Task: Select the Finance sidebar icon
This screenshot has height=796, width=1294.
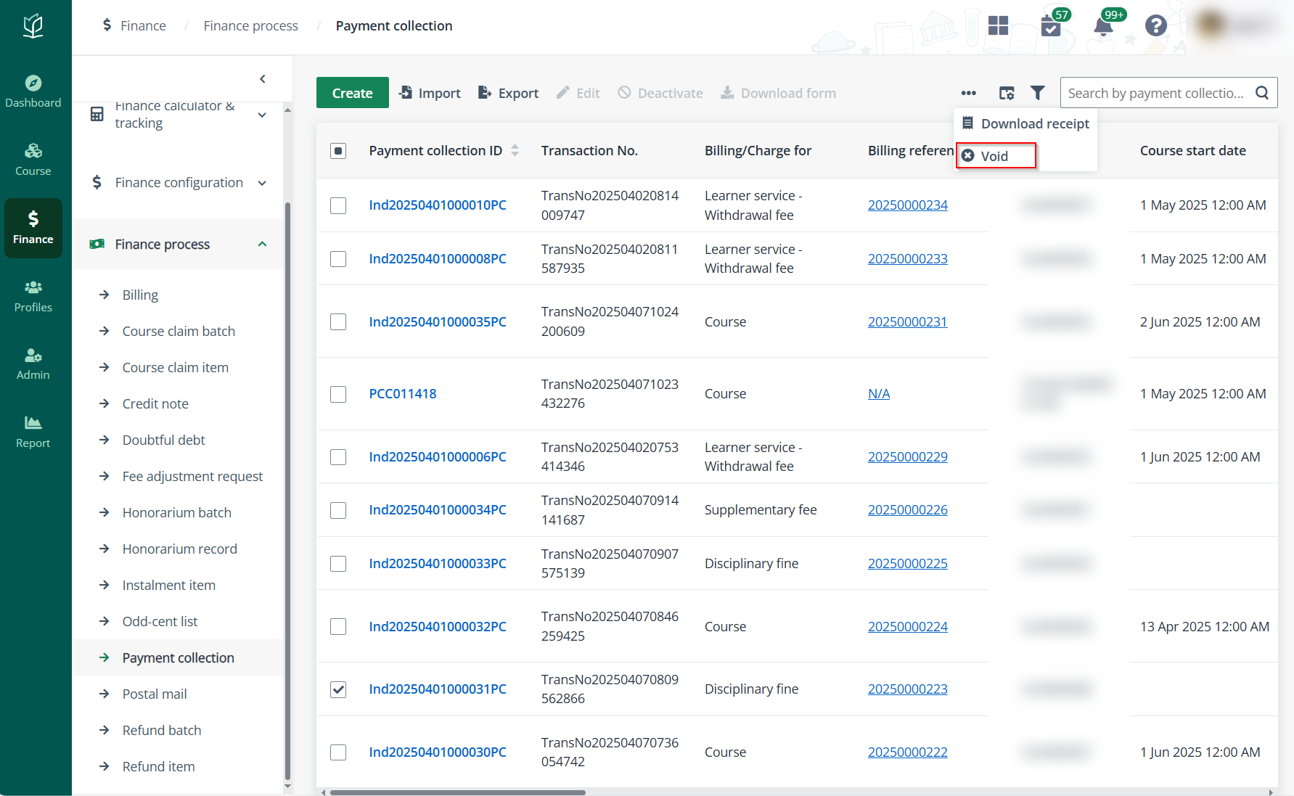Action: (x=33, y=228)
